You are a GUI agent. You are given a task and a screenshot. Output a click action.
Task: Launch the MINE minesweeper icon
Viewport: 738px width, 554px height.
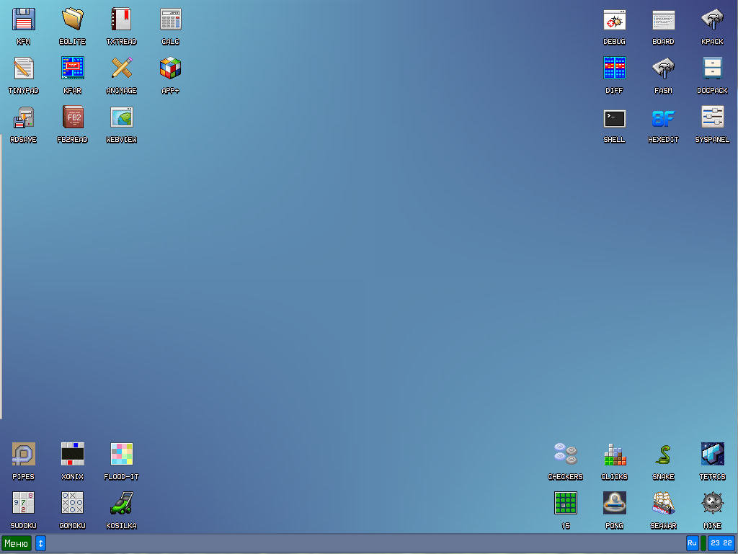pos(712,503)
